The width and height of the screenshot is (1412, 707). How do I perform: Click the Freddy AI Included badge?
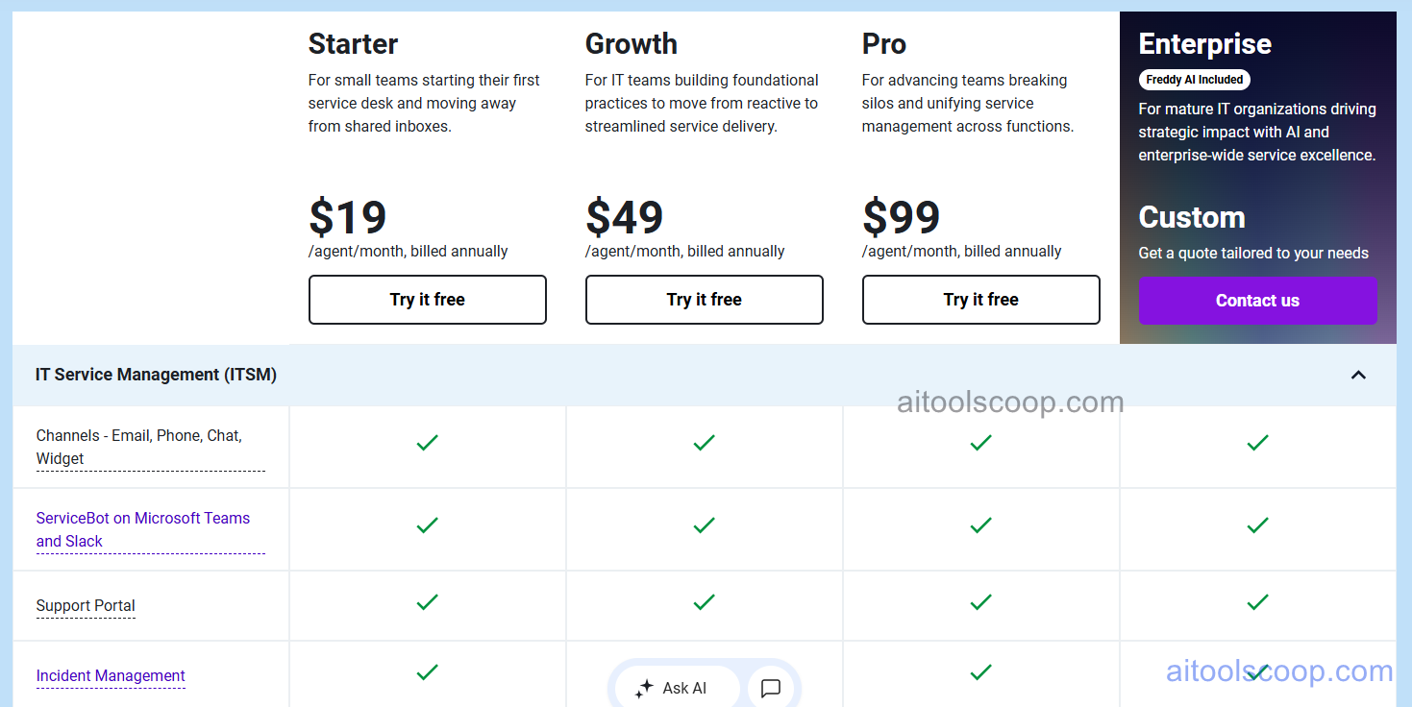tap(1194, 80)
